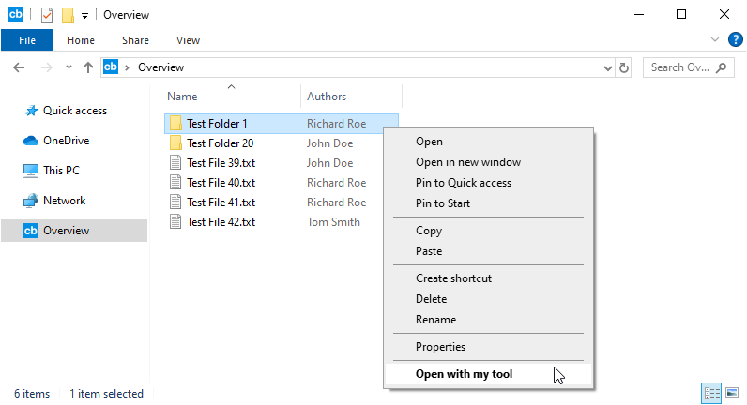Click the Properties checkmark icon in title bar

click(47, 15)
